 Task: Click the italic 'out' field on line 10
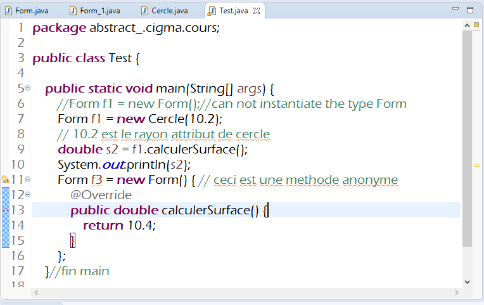tap(113, 165)
